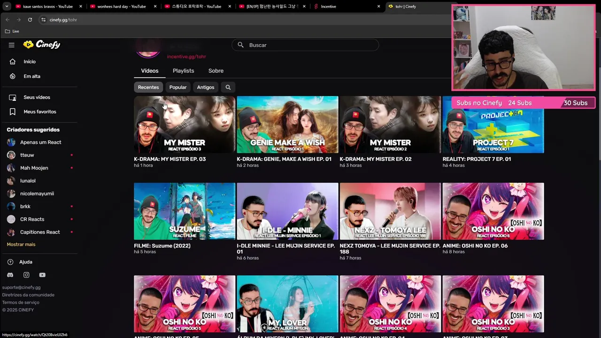
Task: Open Genie Make a Wish Ep. 01 thumbnail
Action: point(287,124)
